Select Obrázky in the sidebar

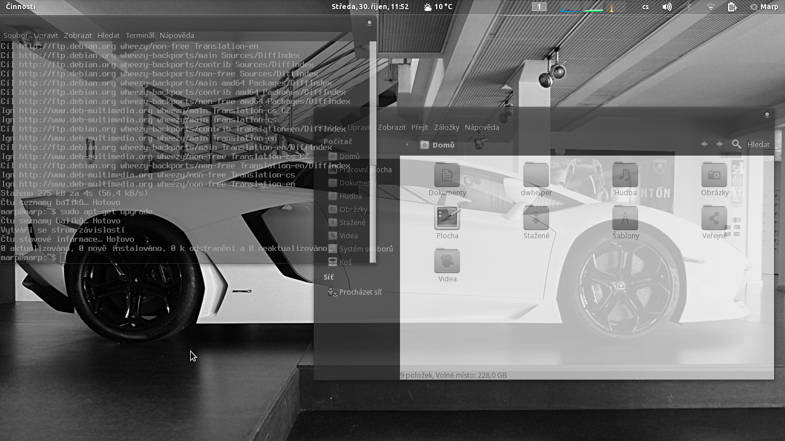pos(348,209)
